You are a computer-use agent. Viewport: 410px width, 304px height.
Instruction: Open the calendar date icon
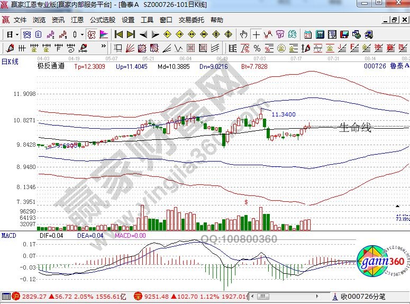[308, 34]
